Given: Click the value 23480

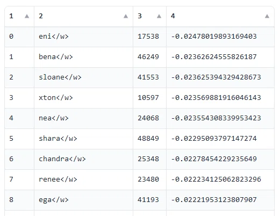Looking at the screenshot, I should point(148,179).
